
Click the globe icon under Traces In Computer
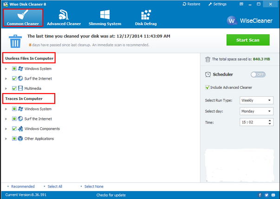(20, 119)
